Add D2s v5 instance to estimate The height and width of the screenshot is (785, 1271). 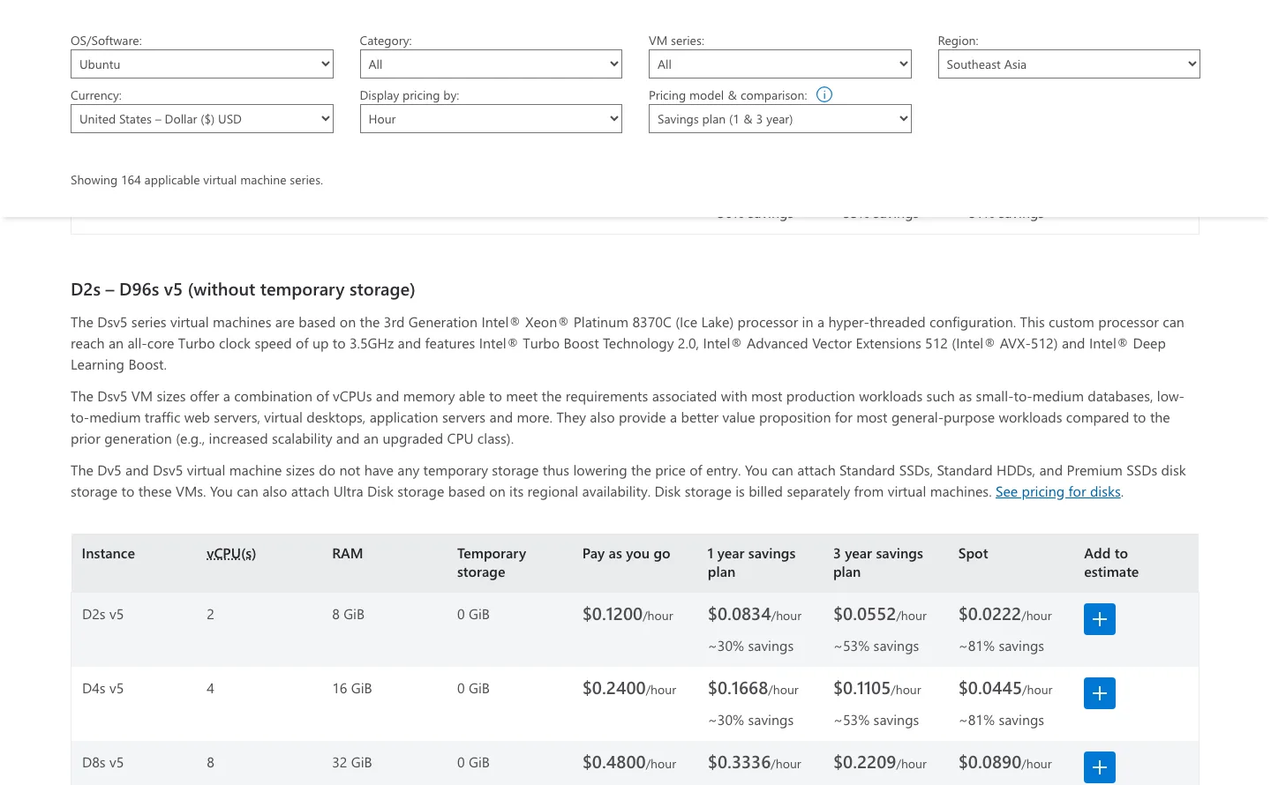(1099, 619)
